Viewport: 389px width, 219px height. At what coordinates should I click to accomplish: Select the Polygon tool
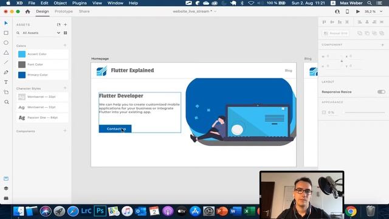click(x=6, y=53)
